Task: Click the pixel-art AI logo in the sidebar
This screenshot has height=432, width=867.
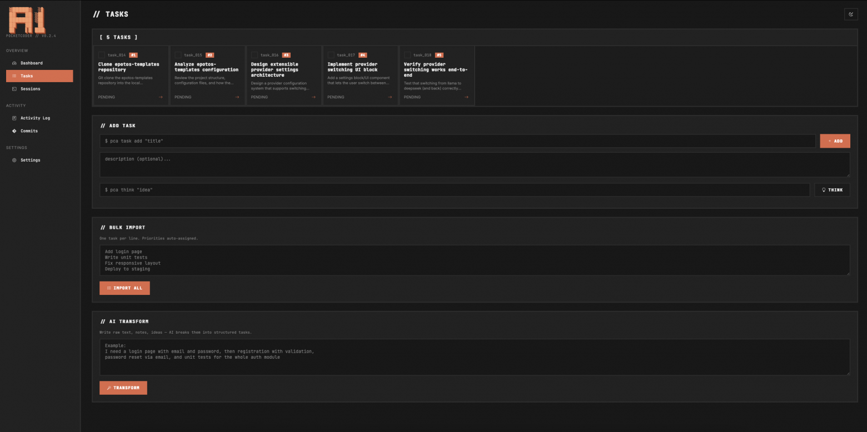Action: pos(27,20)
